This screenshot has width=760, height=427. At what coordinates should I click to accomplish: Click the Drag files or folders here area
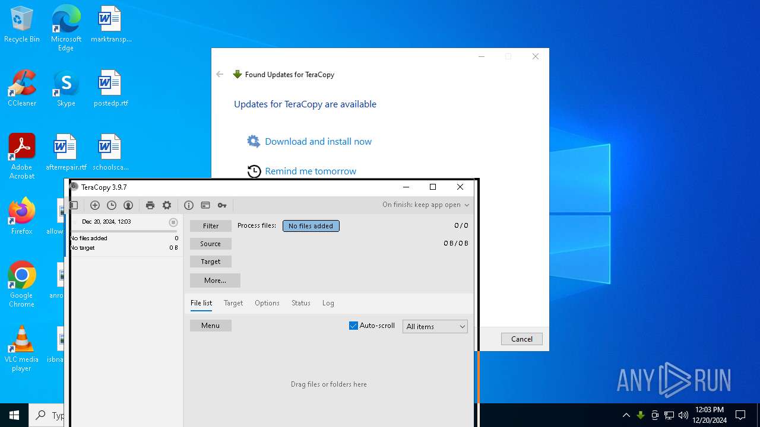tap(329, 384)
